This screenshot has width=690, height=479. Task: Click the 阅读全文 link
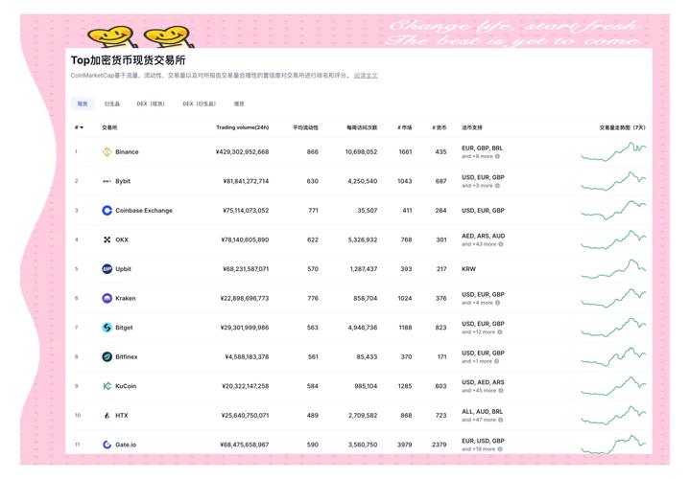[366, 75]
